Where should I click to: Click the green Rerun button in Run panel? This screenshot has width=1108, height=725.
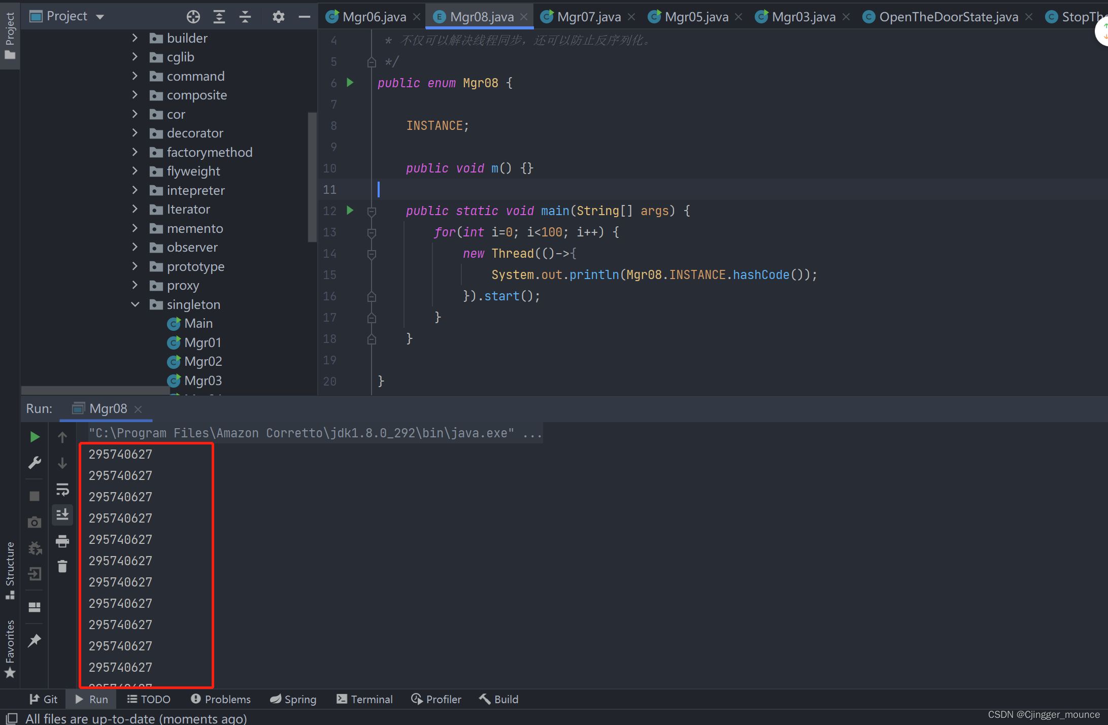click(x=35, y=437)
